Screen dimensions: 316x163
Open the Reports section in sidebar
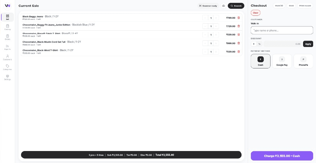pyautogui.click(x=8, y=47)
